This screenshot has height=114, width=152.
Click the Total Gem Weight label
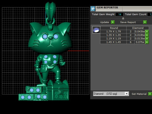(103, 14)
